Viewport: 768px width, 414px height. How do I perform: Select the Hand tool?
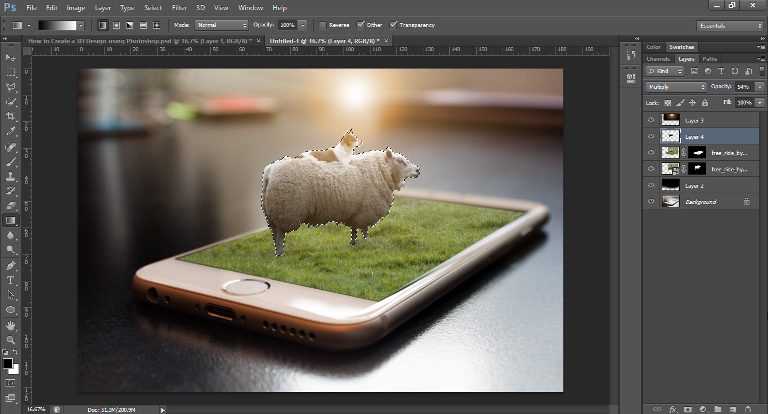[11, 326]
